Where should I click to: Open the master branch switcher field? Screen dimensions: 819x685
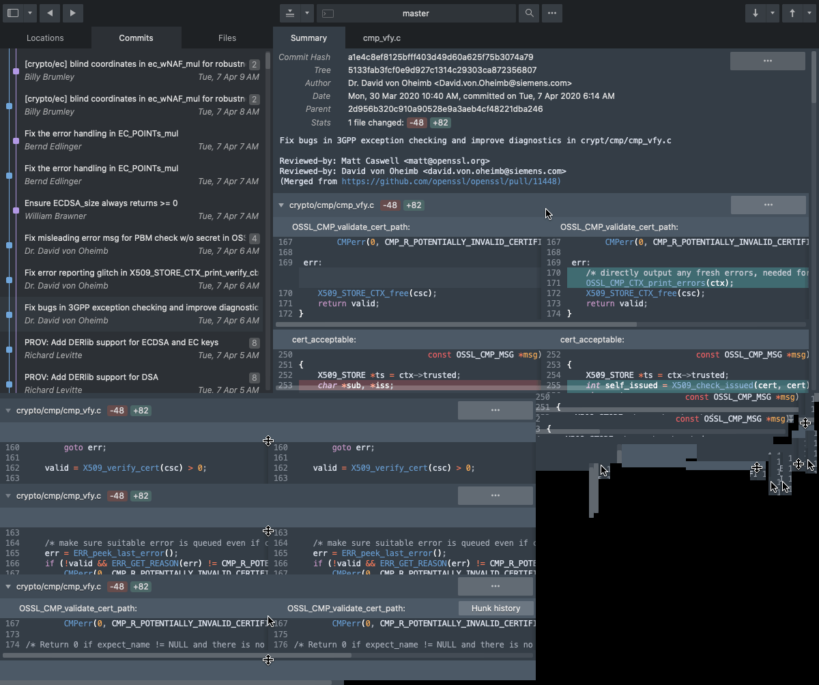coord(416,13)
